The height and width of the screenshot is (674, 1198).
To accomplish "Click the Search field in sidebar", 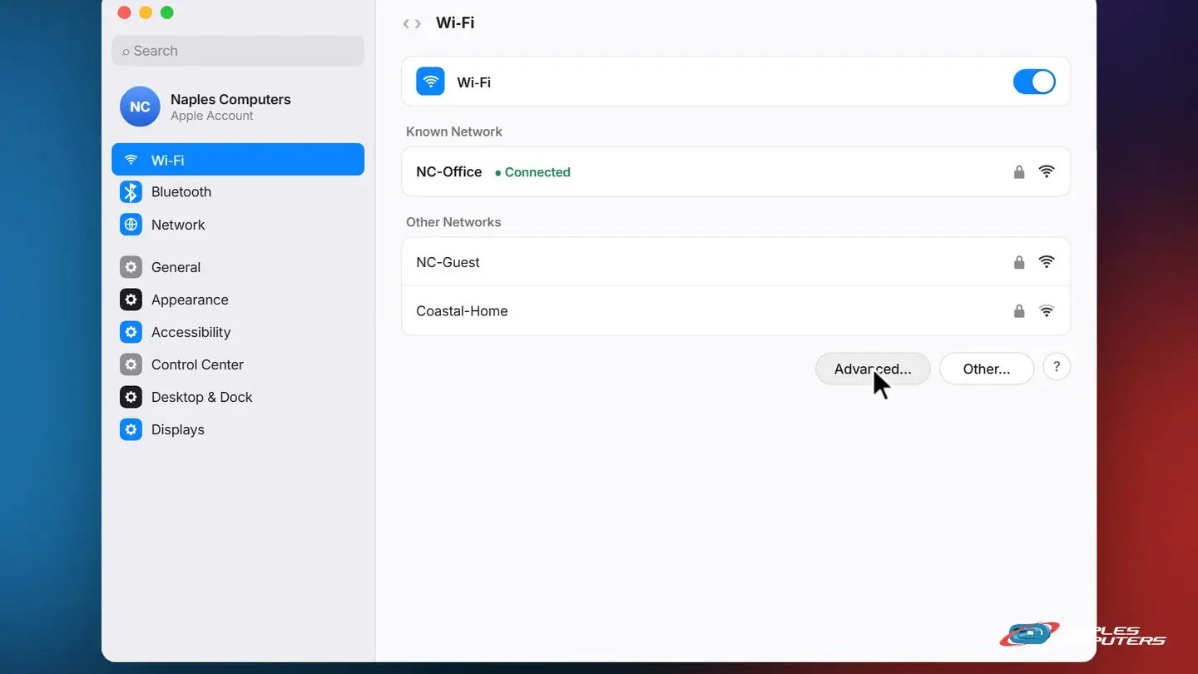I will click(x=238, y=51).
